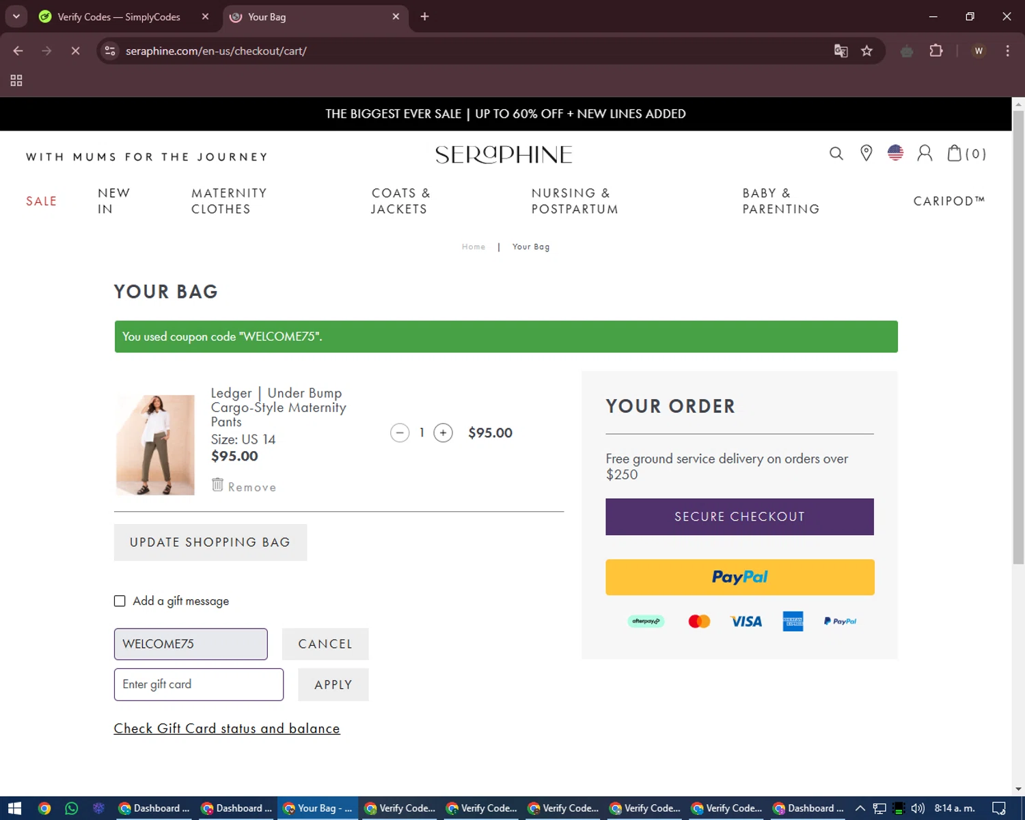Viewport: 1025px width, 820px height.
Task: Change region via the US flag icon
Action: [895, 152]
